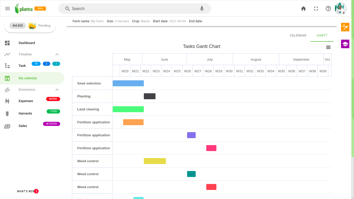Screen dimensions: 354x199
Task: Focus the Search input field
Action: click(x=135, y=9)
